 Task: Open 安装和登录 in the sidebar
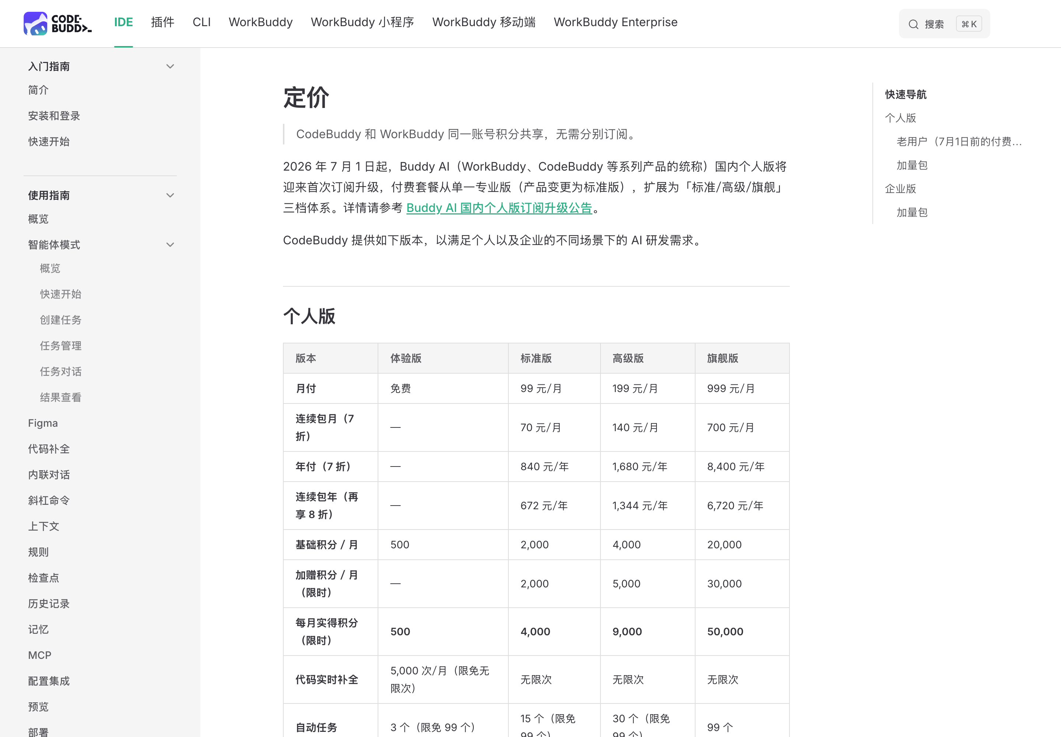(54, 116)
